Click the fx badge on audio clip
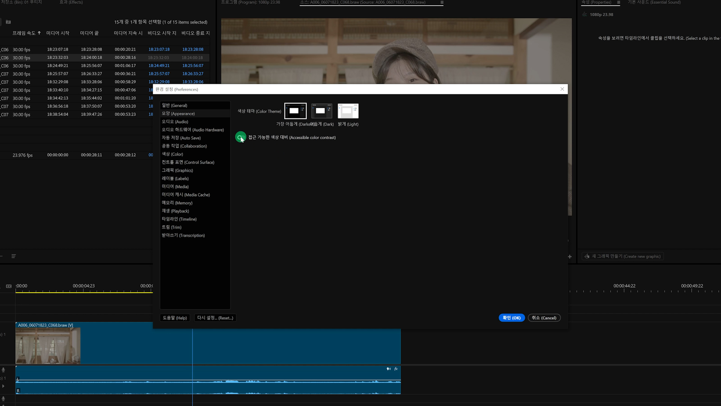 click(396, 369)
